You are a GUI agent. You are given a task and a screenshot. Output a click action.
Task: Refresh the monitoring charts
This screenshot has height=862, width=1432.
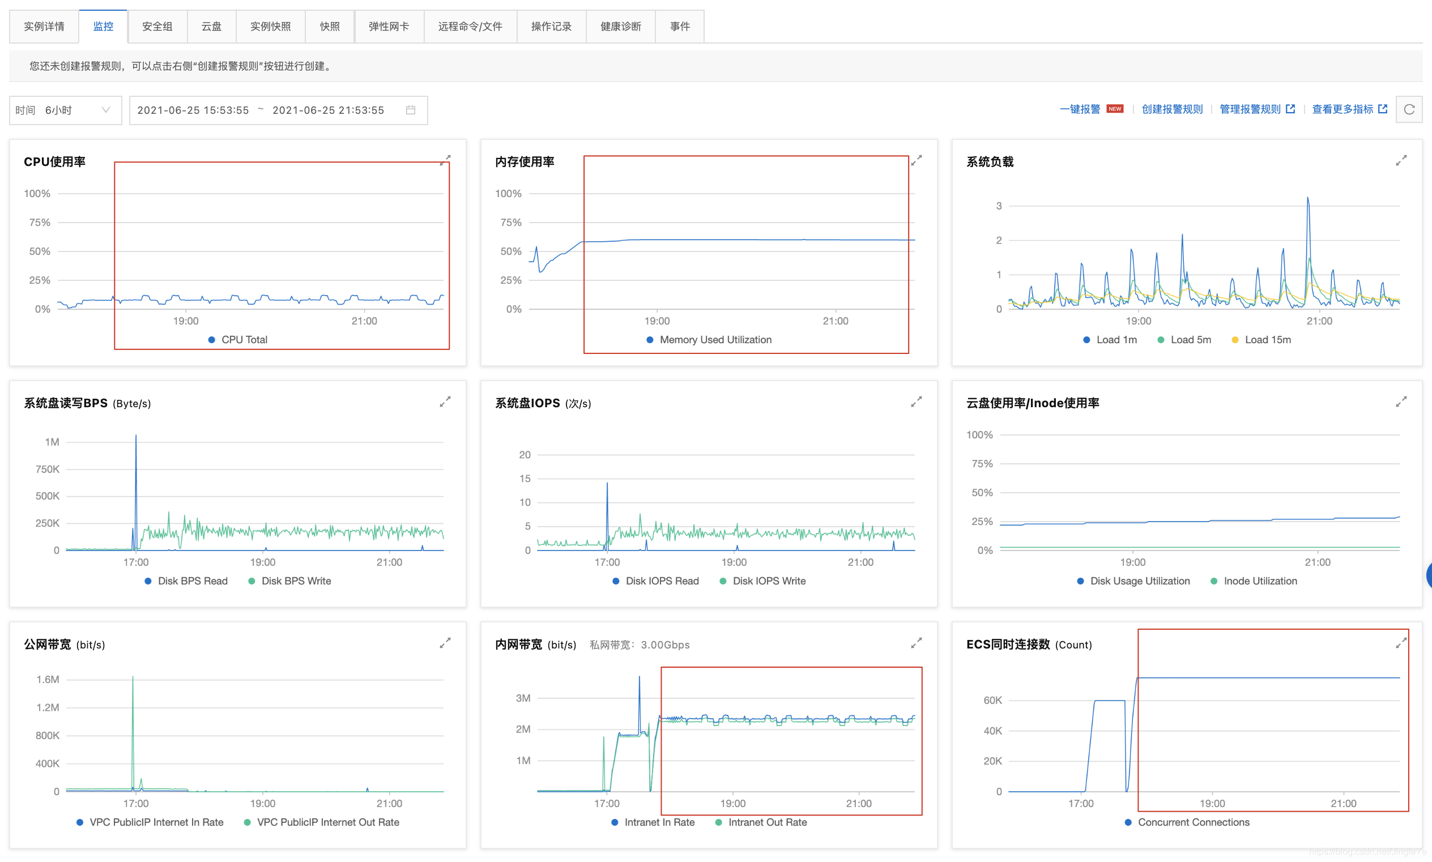pos(1409,109)
